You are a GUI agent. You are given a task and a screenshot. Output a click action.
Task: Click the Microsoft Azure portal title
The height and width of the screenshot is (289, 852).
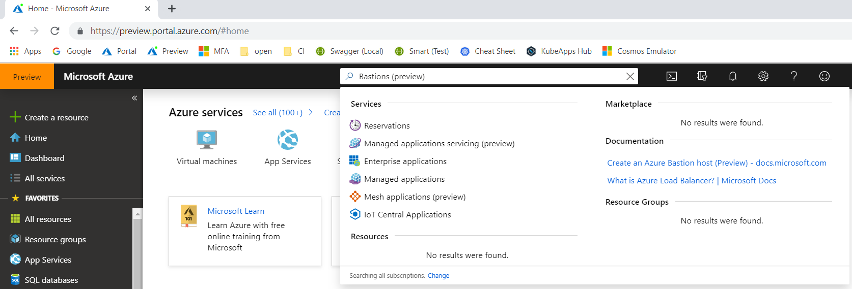coord(98,76)
